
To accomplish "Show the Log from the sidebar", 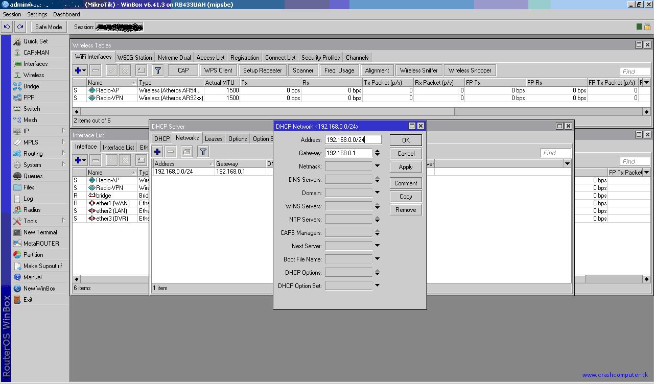I will tap(28, 199).
